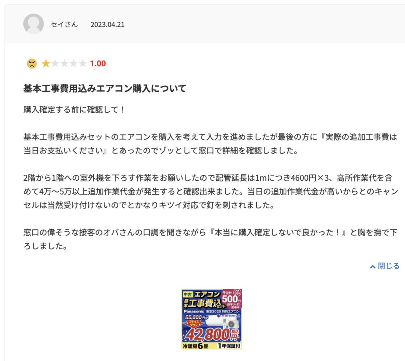Select the third gray rating star

(x=64, y=63)
